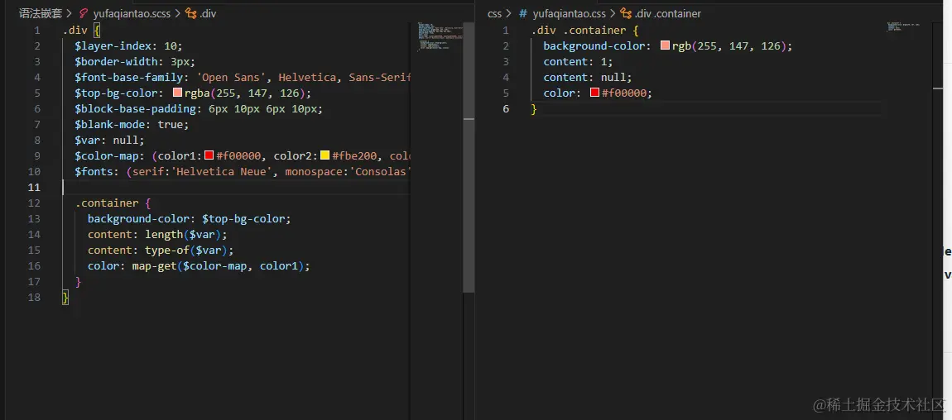Image resolution: width=952 pixels, height=420 pixels.
Task: Click the $layer-index: 10; line
Action: [x=128, y=45]
